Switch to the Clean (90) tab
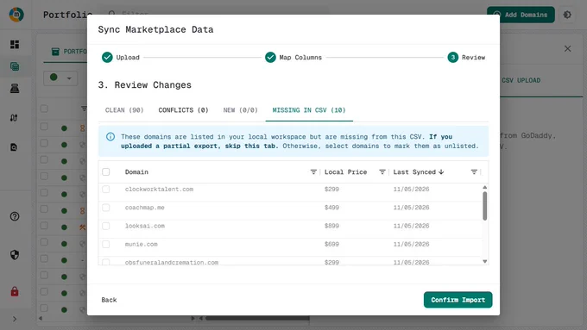The image size is (587, 330). click(124, 110)
